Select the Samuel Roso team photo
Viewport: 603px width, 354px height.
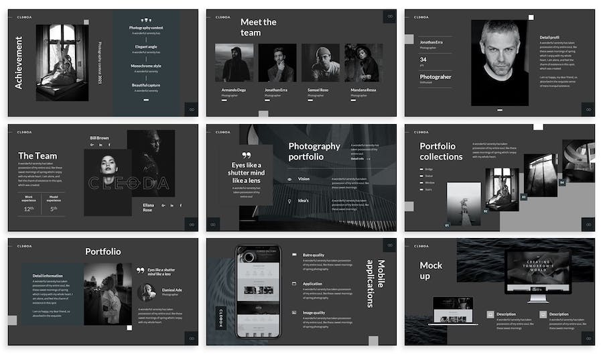[321, 63]
